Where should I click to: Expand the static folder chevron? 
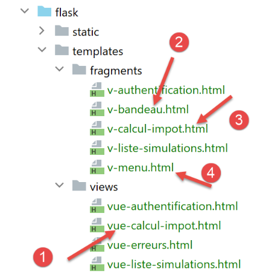(42, 31)
